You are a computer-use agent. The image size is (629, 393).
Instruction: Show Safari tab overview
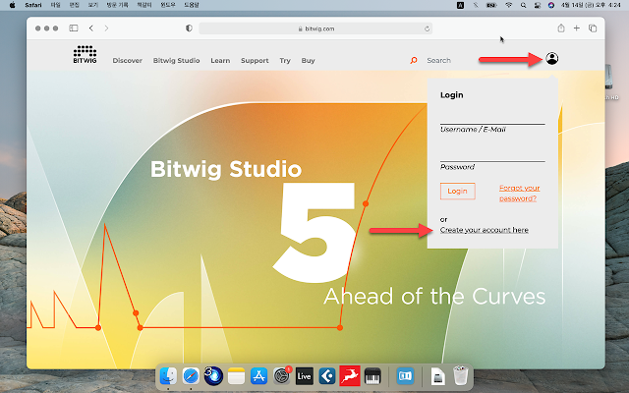click(x=593, y=28)
